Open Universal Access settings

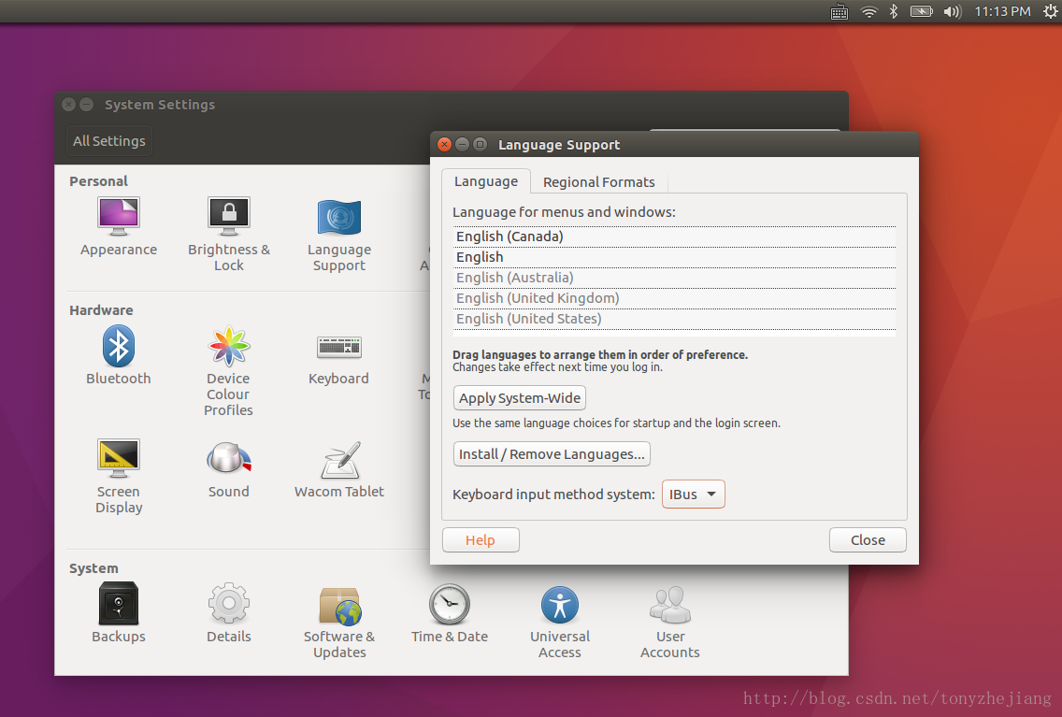(x=560, y=623)
